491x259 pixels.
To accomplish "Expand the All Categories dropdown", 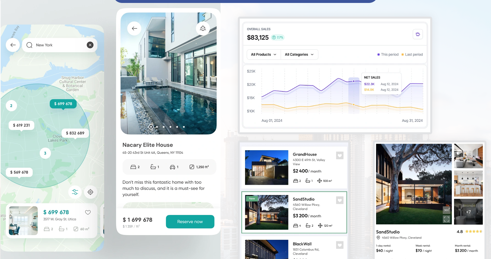I will (299, 55).
